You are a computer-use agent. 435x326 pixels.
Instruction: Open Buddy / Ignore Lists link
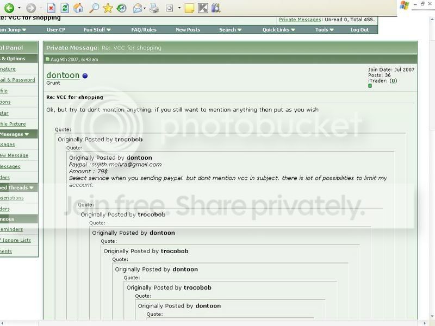click(15, 240)
